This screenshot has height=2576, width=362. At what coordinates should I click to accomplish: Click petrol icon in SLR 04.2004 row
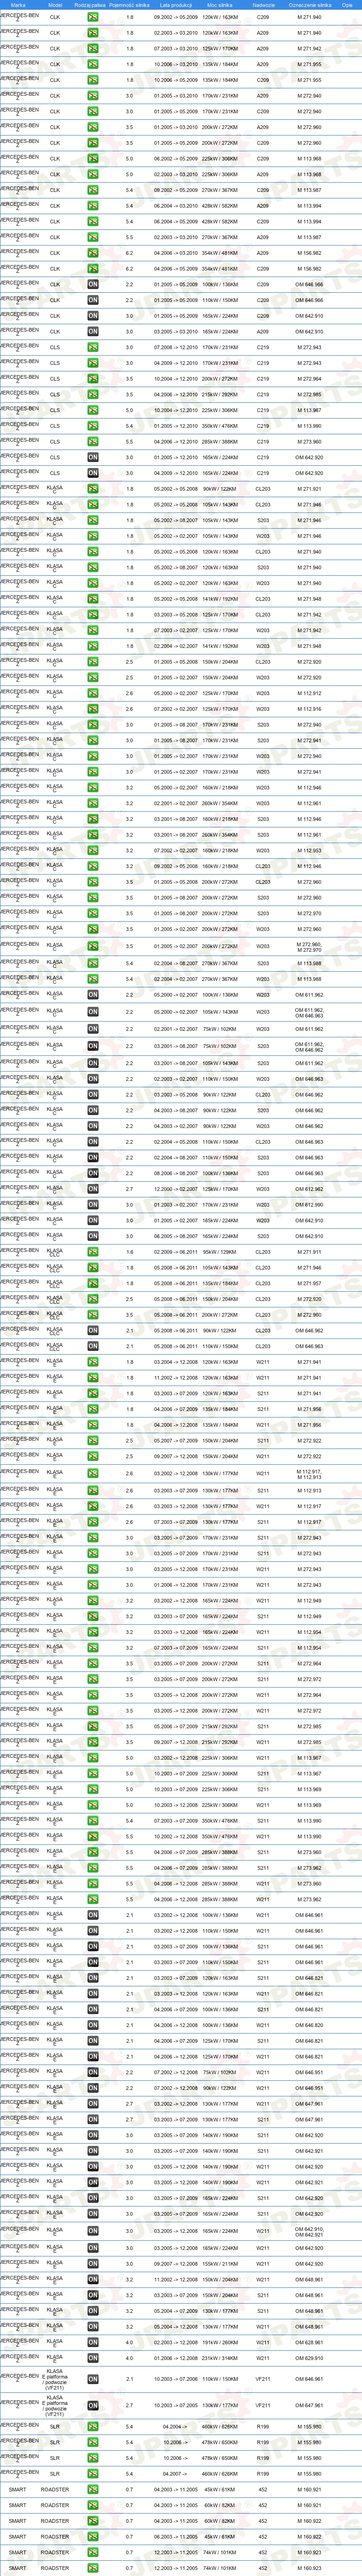point(92,2426)
